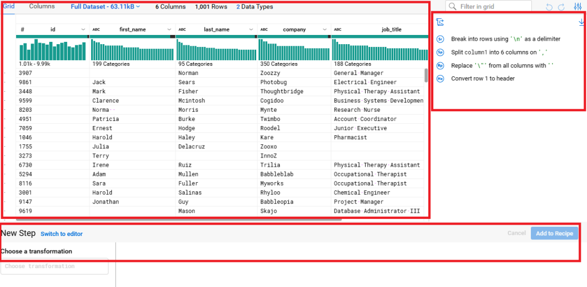587x287 pixels.
Task: Click the redo arrow icon
Action: click(x=561, y=6)
